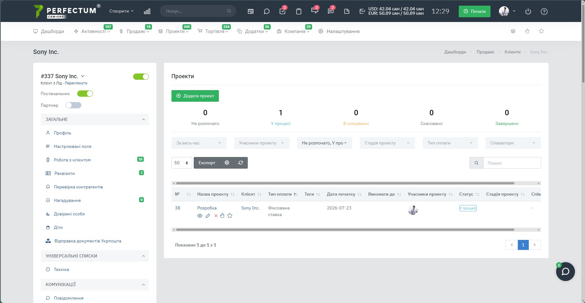The width and height of the screenshot is (585, 303).
Task: Sort table by Дата початку column
Action: (x=344, y=194)
